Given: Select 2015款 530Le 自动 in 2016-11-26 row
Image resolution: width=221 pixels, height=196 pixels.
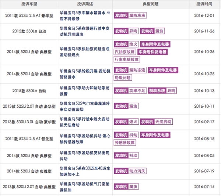Looking at the screenshot, I should [29, 31].
